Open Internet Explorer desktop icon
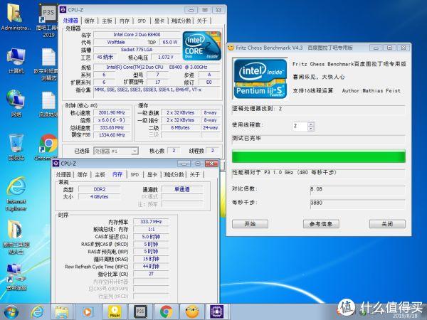Screen dimensions: 427x320 [x=16, y=193]
